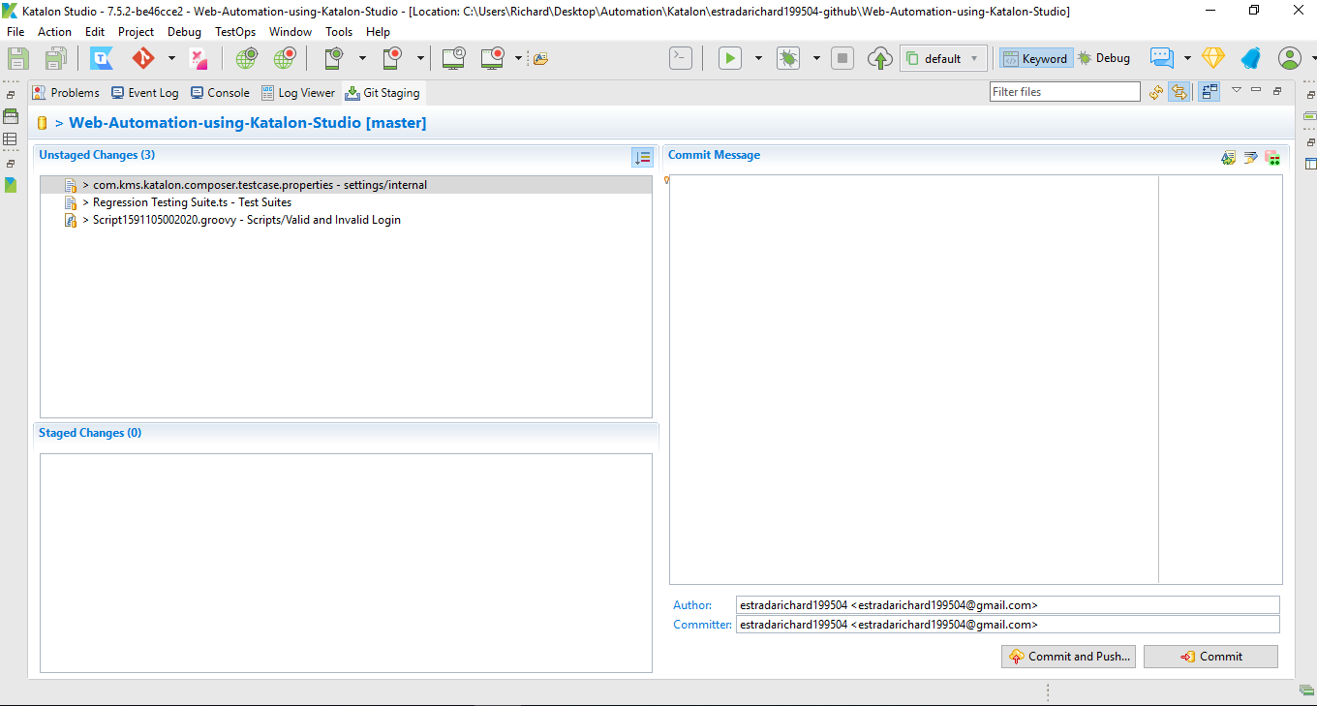Click the Spy Windows monitor icon
The height and width of the screenshot is (706, 1317).
point(453,58)
